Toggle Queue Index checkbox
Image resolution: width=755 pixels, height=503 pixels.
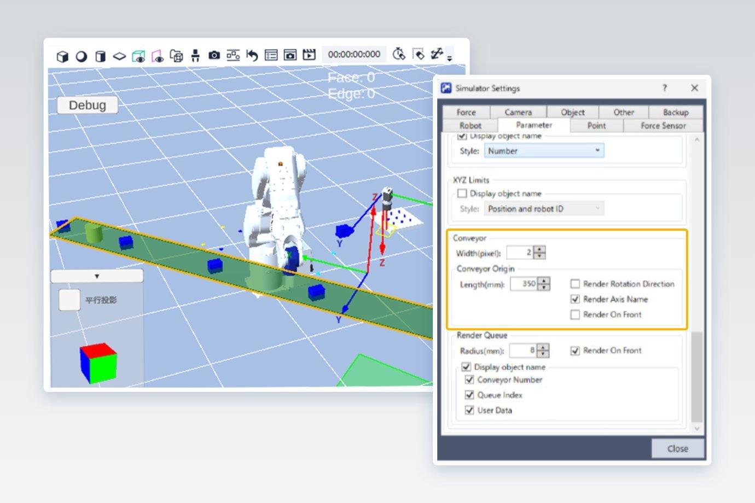(469, 395)
